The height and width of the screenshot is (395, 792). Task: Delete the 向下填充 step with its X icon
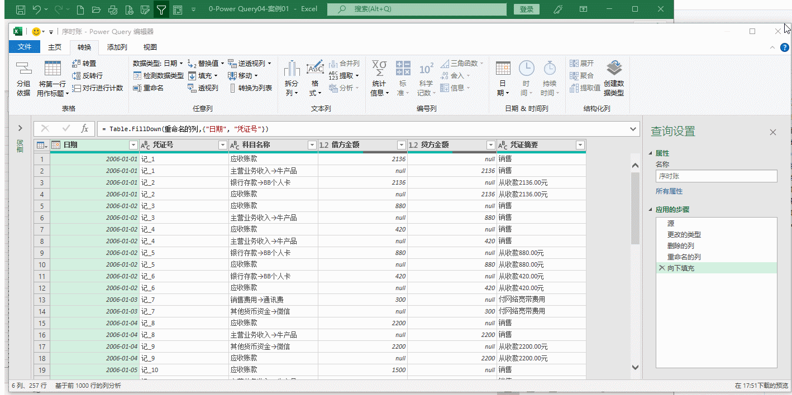[x=662, y=268]
